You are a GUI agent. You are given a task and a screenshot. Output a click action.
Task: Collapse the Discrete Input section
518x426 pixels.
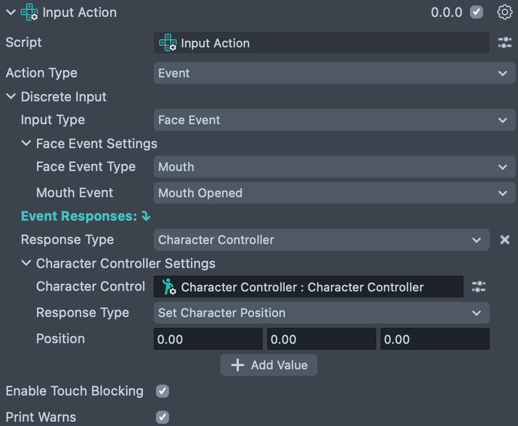tap(11, 97)
